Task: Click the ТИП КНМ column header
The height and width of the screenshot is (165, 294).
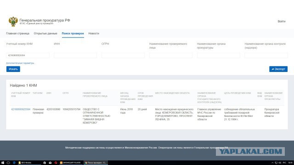Action: [x=38, y=93]
